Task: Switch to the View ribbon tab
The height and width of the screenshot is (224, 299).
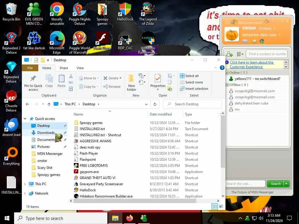Action: tap(80, 68)
